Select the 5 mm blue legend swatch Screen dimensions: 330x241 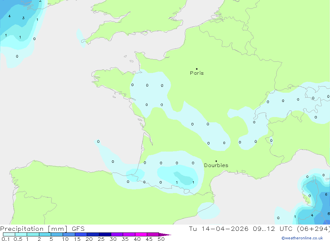point(57,234)
